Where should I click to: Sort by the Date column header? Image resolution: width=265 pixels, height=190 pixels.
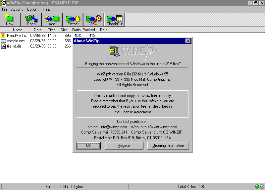37,30
